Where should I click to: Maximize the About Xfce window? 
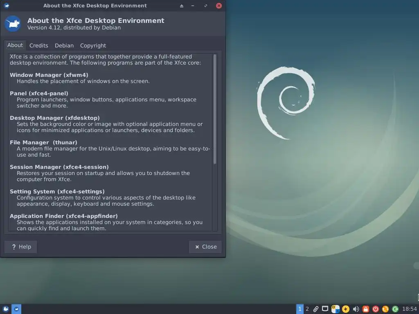(205, 6)
